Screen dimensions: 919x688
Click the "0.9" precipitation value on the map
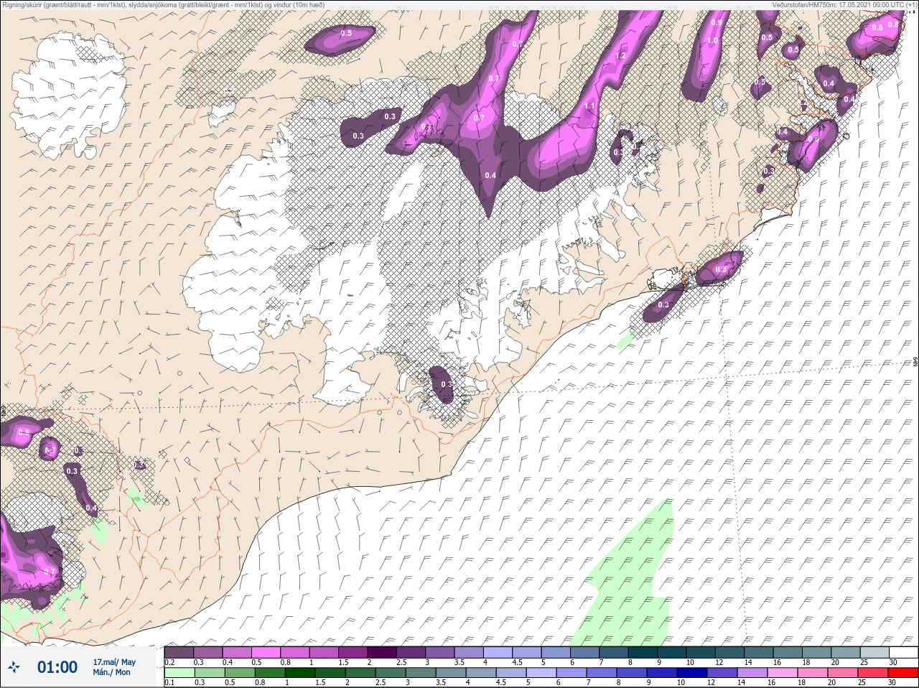coord(716,22)
